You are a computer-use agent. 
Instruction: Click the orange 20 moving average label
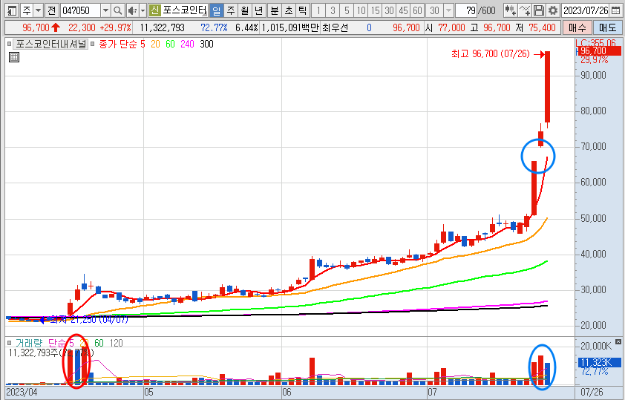155,44
